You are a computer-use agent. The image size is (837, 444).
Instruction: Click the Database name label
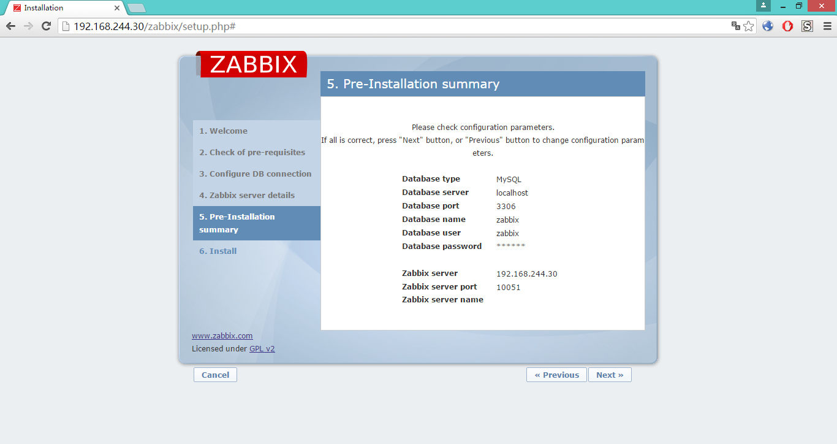point(434,219)
